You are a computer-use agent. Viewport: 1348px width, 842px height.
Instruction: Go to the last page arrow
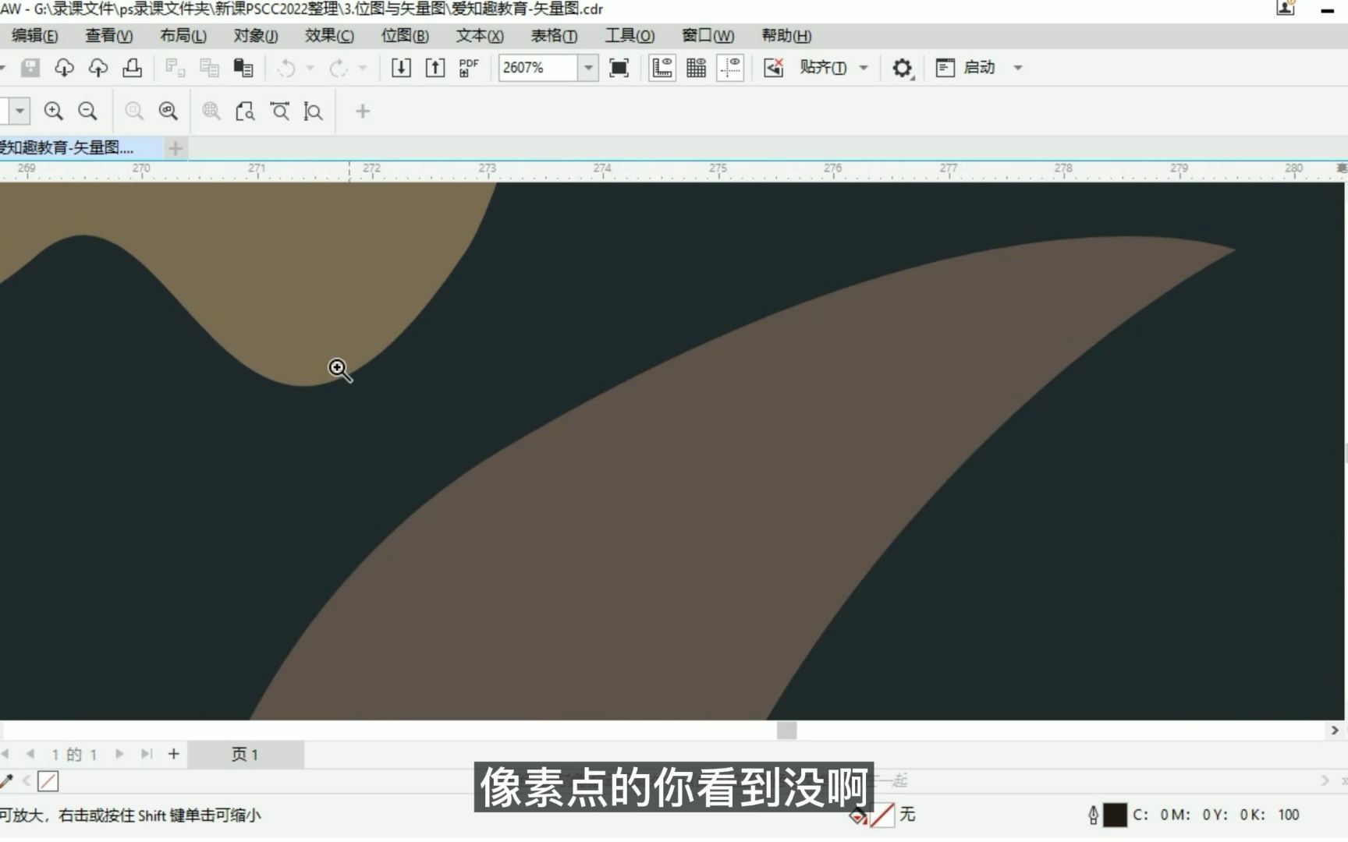click(x=146, y=754)
